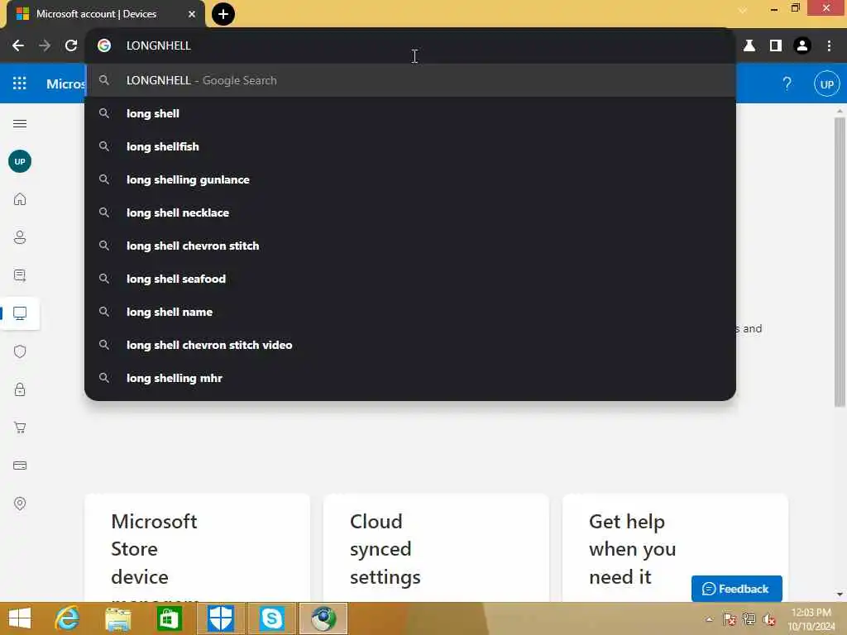Select "long shell chevron stitch video" suggestion

pos(410,345)
